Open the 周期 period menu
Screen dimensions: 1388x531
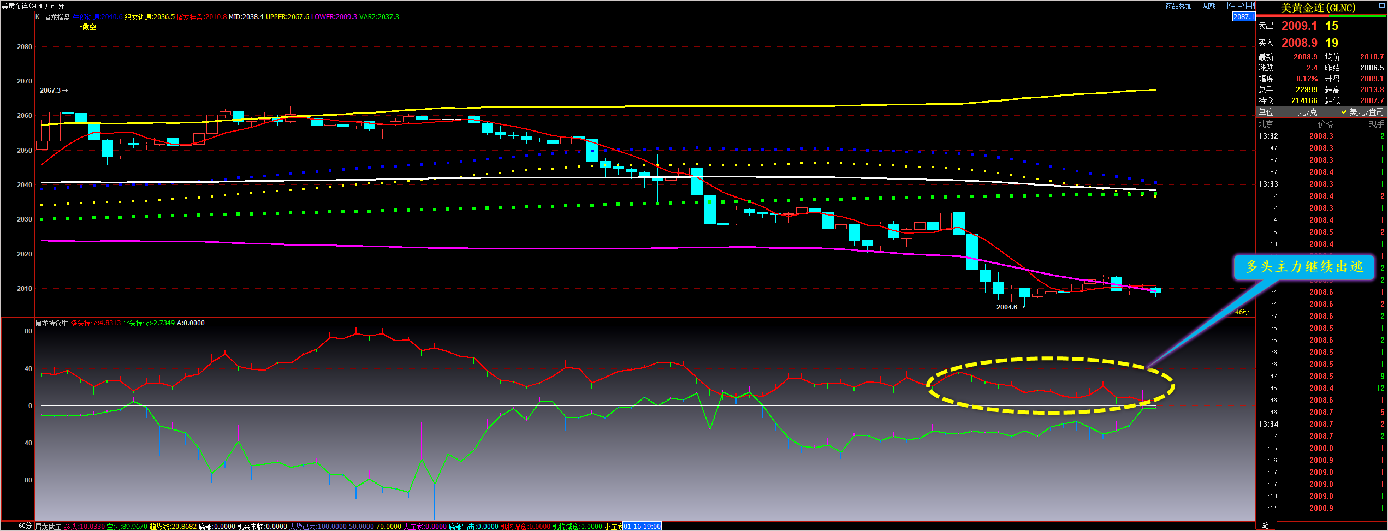[x=1209, y=6]
